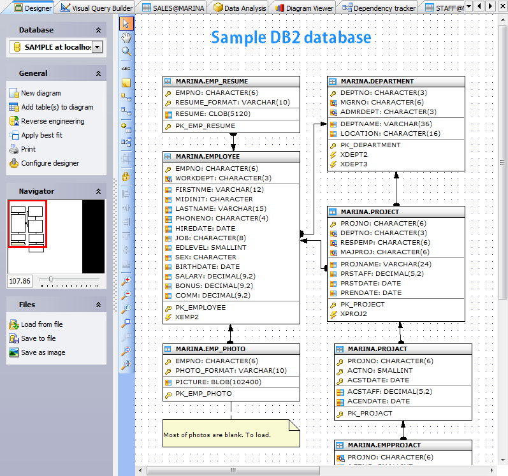The width and height of the screenshot is (508, 476).
Task: Click the zoom fit width icon
Action: coord(126,365)
